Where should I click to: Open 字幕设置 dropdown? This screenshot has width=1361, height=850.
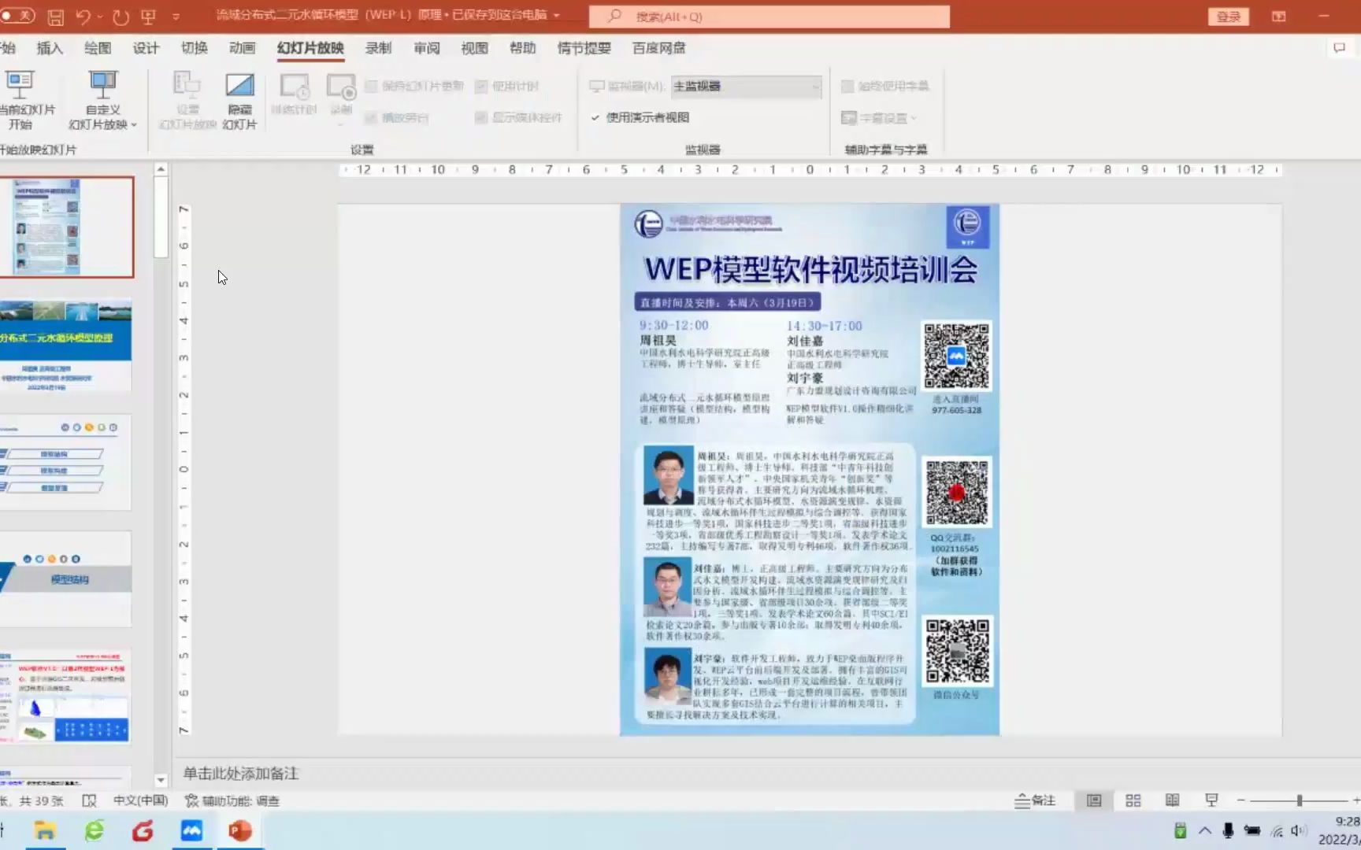tap(879, 117)
